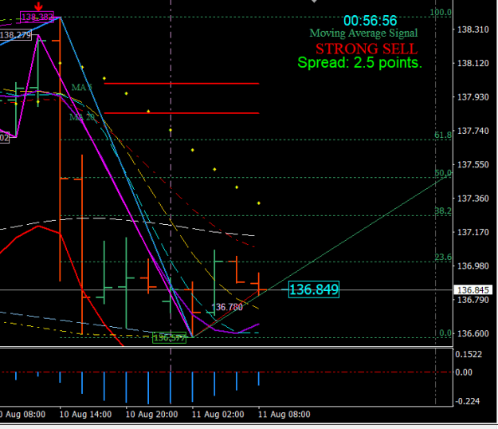498x429 pixels.
Task: Click the Fibonacci 100.0 level label
Action: [441, 13]
